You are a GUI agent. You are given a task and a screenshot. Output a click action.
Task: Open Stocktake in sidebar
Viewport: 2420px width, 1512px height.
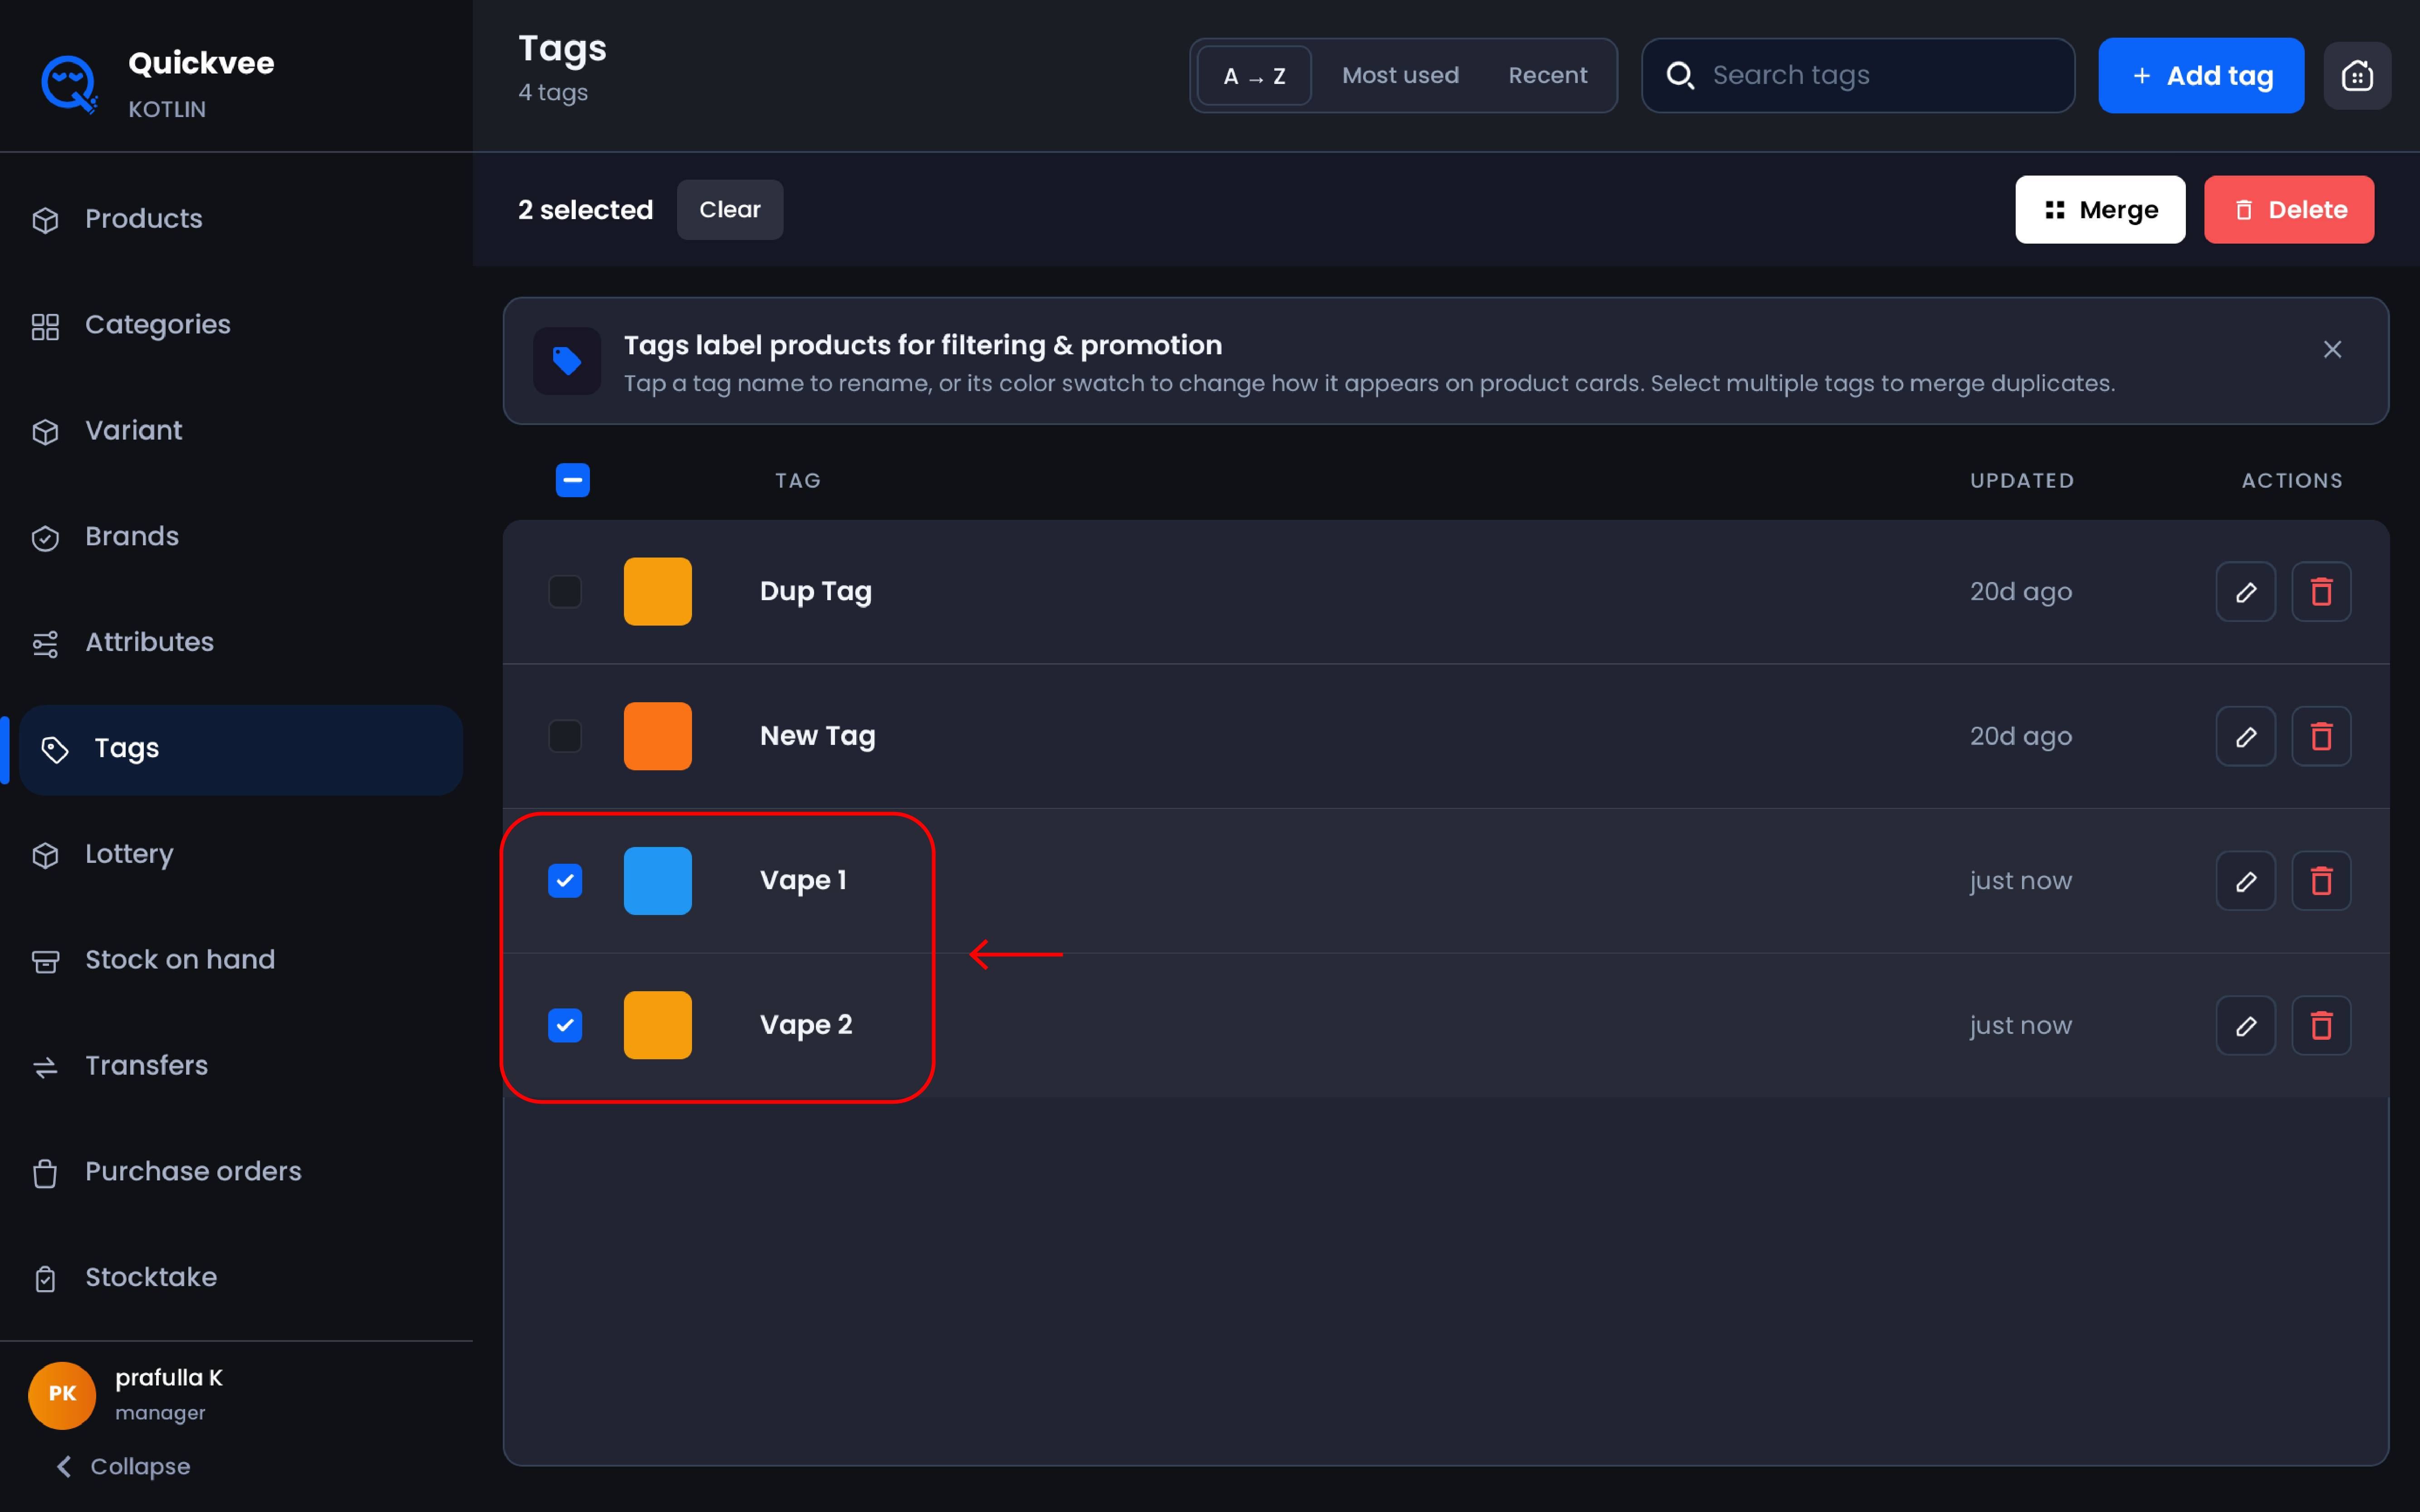coord(236,1279)
